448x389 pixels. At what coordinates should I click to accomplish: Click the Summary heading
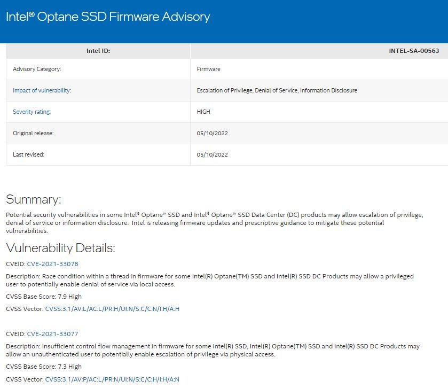(34, 199)
